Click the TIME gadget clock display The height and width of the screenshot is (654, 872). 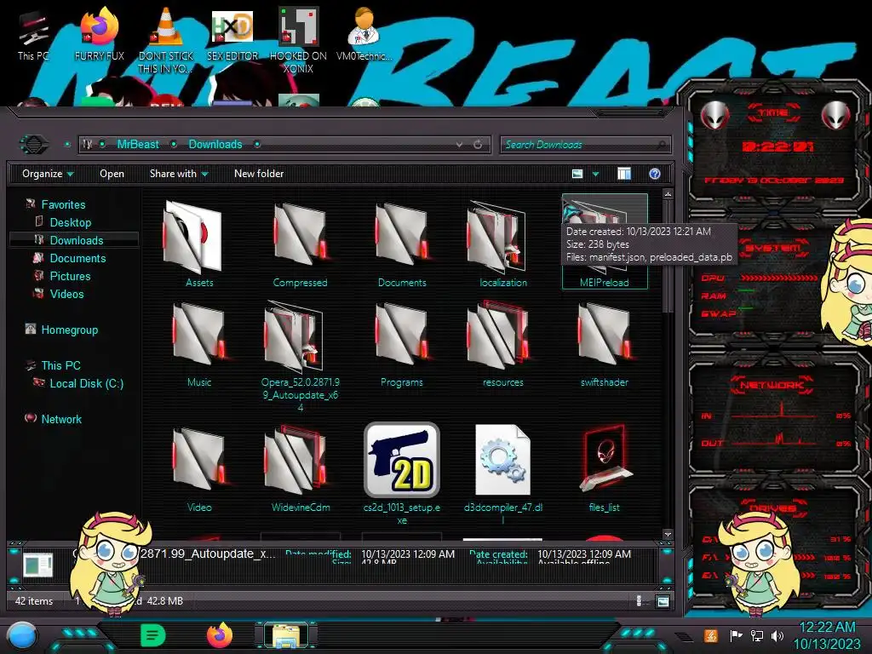click(777, 146)
